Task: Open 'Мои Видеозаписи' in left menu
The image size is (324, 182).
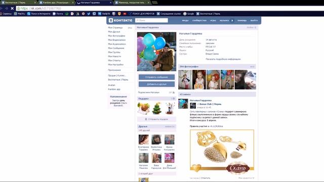Action: [117, 40]
